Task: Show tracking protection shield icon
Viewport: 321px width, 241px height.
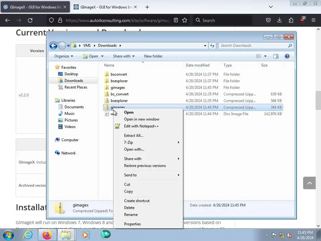Action: pos(51,20)
